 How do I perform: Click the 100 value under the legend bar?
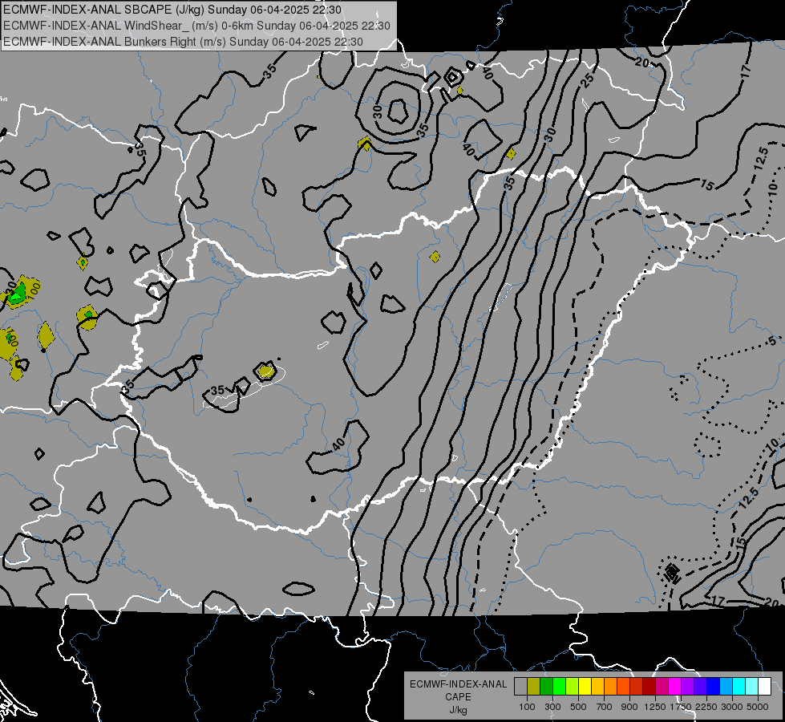[527, 707]
